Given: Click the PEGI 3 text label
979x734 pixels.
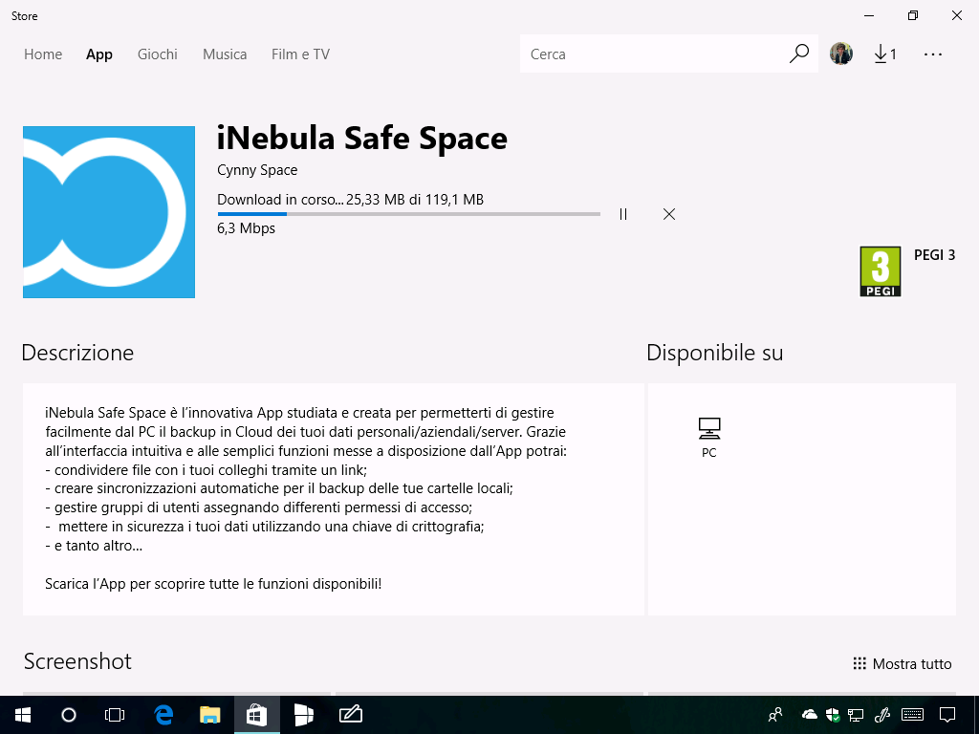Looking at the screenshot, I should point(935,254).
